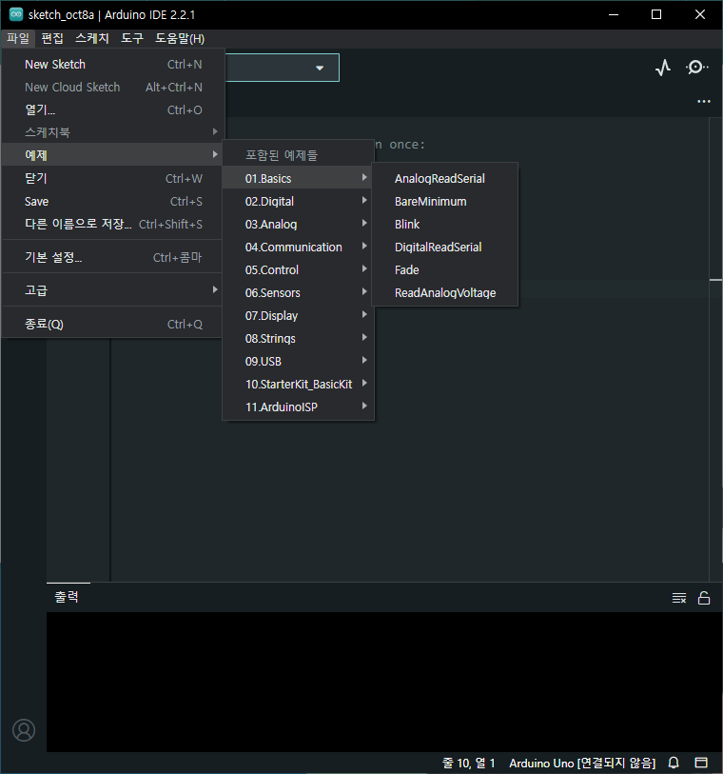Choose 닫기 from the file menu
The width and height of the screenshot is (723, 774).
[113, 178]
